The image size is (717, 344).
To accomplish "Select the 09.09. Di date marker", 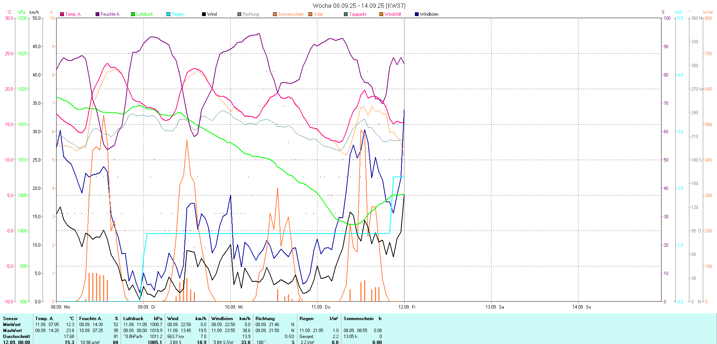I will pyautogui.click(x=146, y=307).
